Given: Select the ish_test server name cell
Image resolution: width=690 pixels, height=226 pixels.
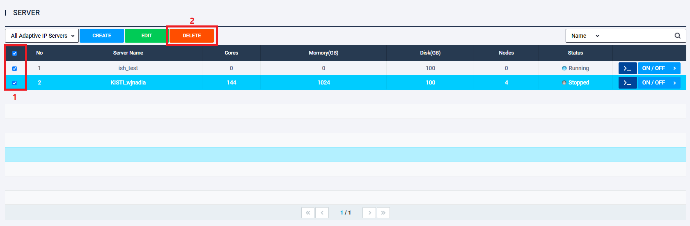Looking at the screenshot, I should 128,68.
